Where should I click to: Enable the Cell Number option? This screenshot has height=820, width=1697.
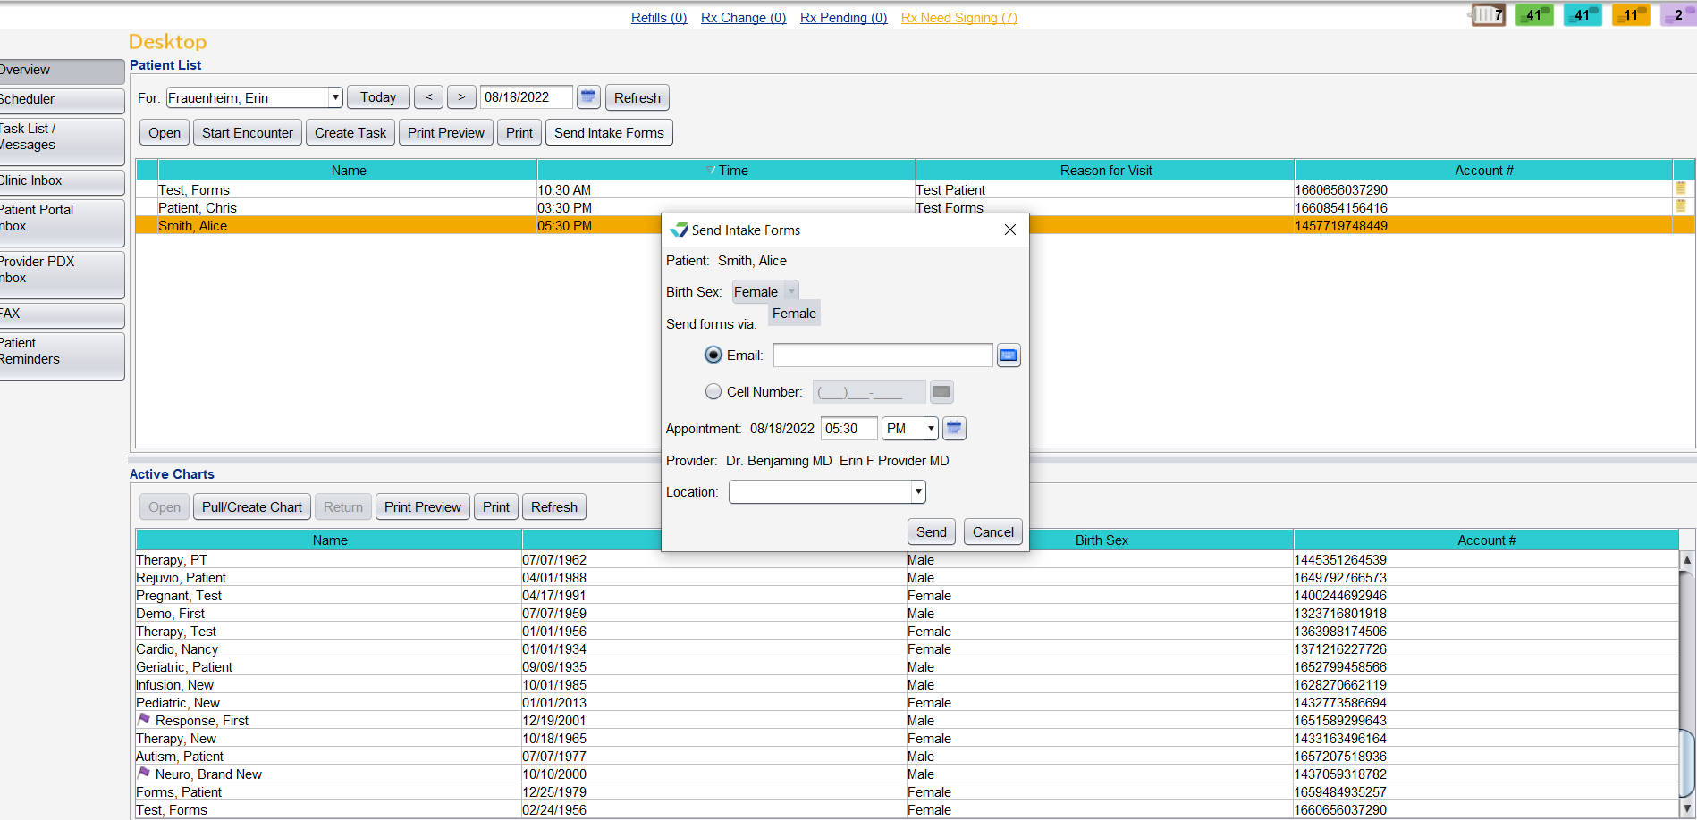click(x=713, y=391)
